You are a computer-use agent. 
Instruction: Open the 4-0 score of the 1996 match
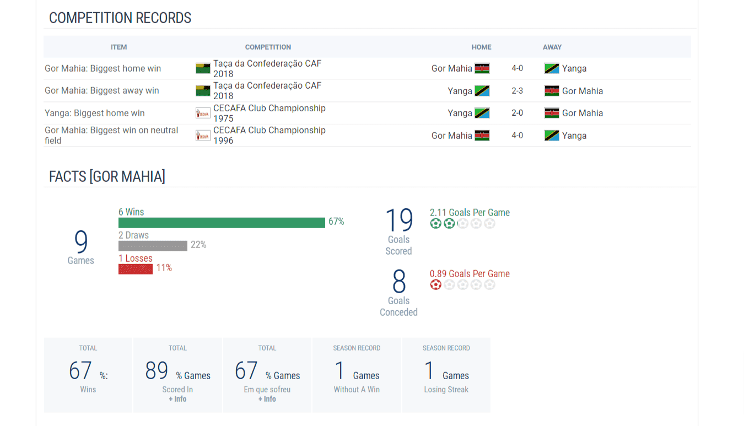pyautogui.click(x=517, y=136)
